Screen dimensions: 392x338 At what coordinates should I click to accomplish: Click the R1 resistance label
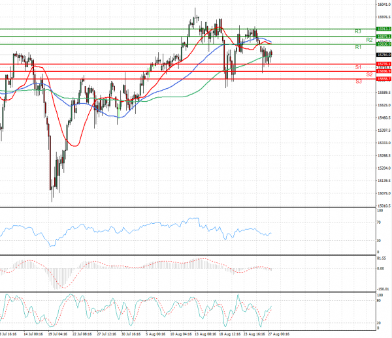[358, 47]
